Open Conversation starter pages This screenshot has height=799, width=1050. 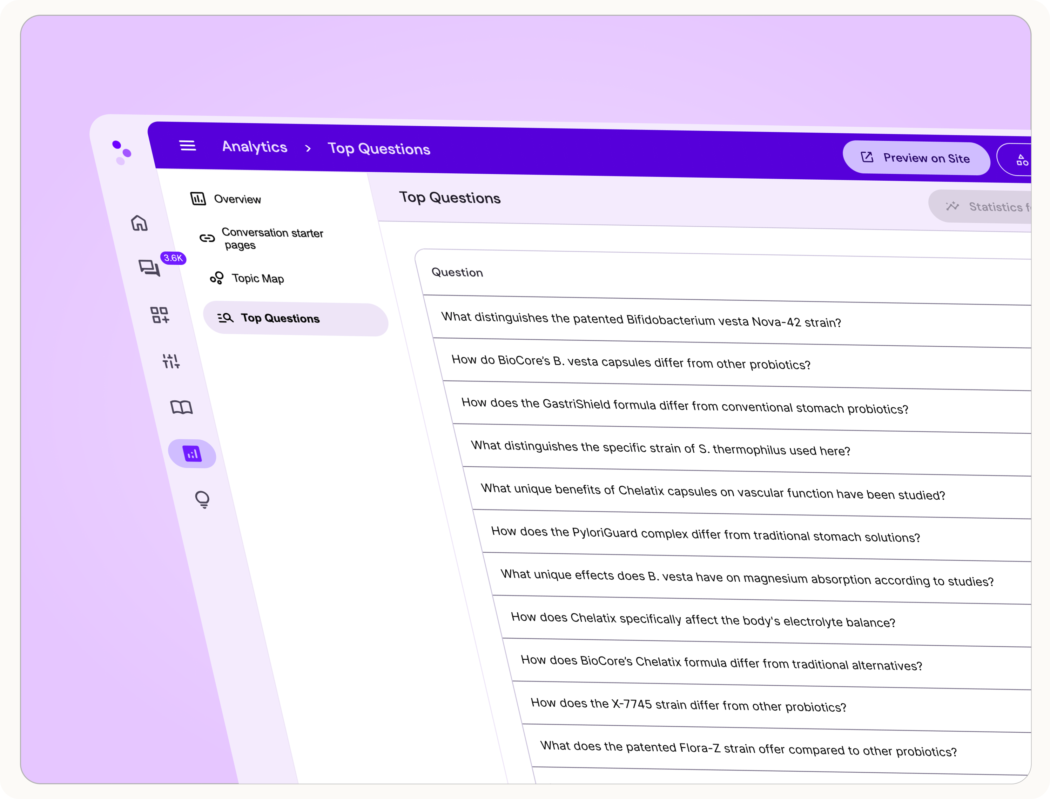tap(272, 238)
